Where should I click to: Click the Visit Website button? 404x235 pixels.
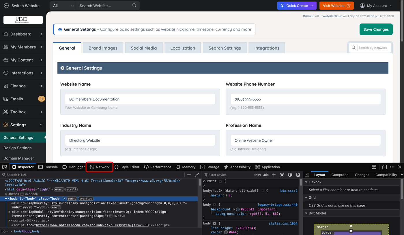[336, 5]
